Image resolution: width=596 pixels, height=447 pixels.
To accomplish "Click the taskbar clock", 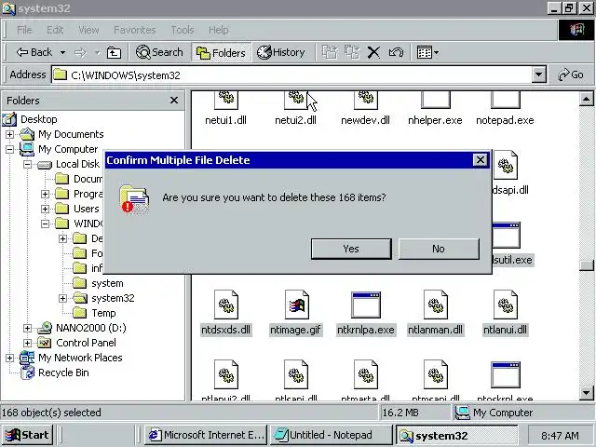I will tap(561, 435).
